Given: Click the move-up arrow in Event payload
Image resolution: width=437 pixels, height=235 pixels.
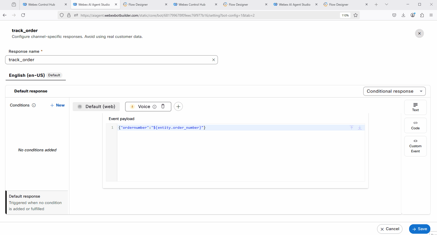Looking at the screenshot, I should [351, 128].
